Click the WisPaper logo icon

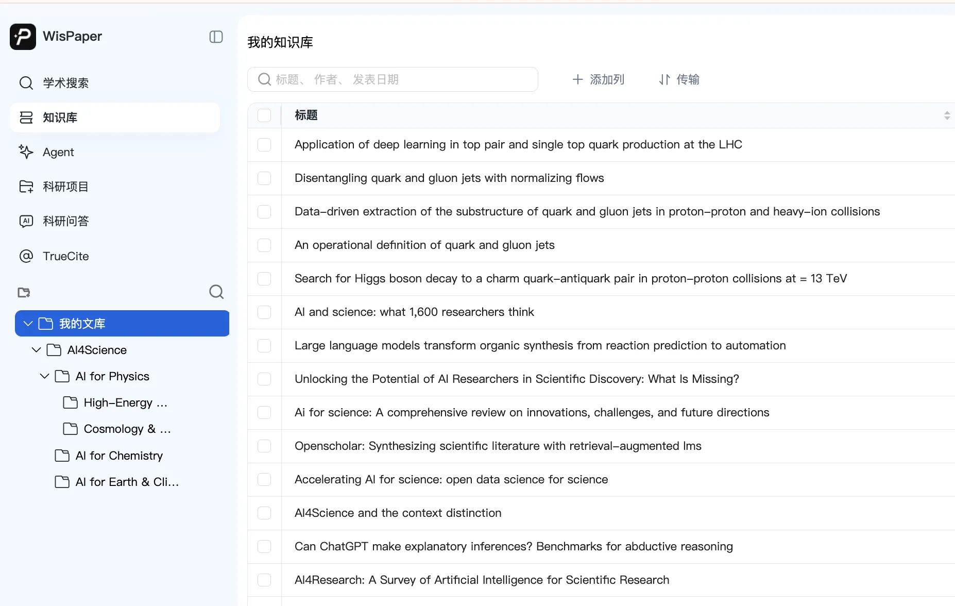[x=23, y=37]
